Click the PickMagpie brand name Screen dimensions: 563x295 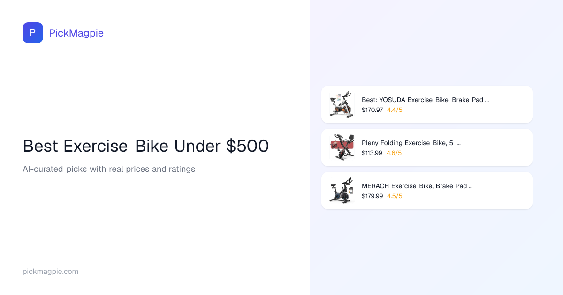click(x=76, y=33)
